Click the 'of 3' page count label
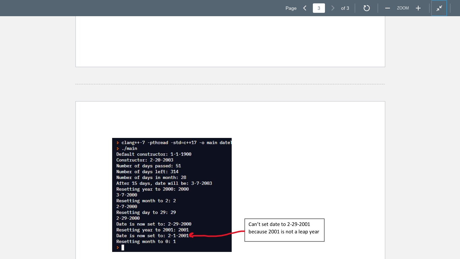Viewport: 460px width, 259px height. pyautogui.click(x=345, y=8)
